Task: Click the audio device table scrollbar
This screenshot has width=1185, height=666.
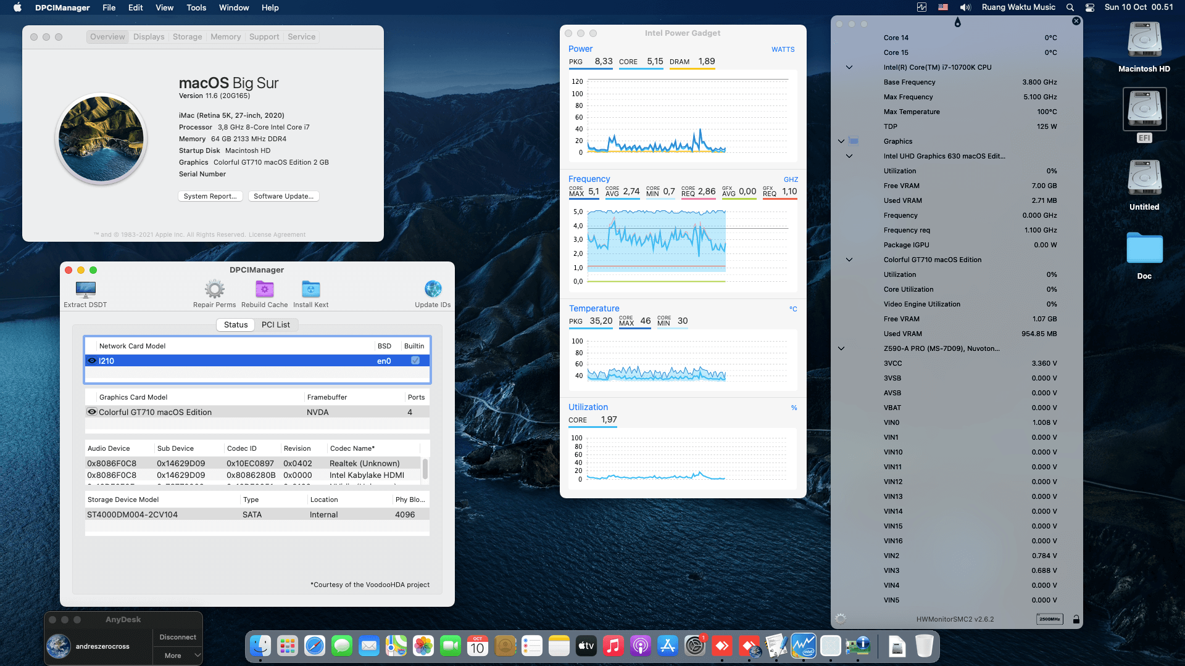Action: click(x=425, y=469)
